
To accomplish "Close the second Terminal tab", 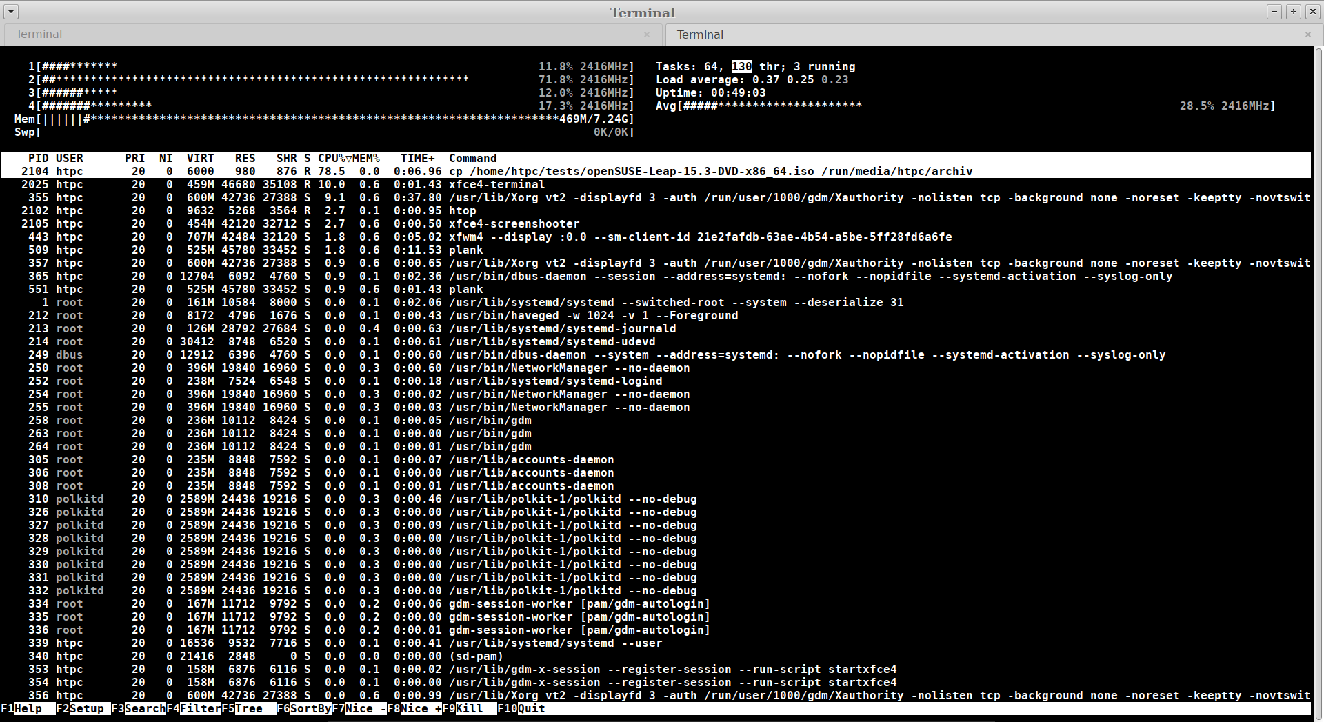I will click(1308, 34).
